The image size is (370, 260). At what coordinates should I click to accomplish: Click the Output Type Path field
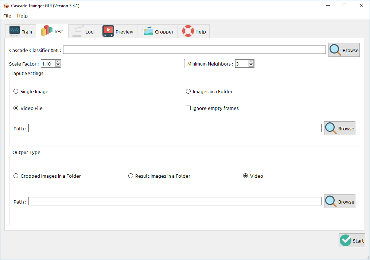click(175, 201)
